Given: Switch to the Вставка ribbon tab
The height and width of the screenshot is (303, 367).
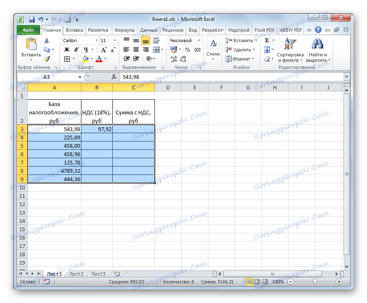Looking at the screenshot, I should click(x=74, y=30).
